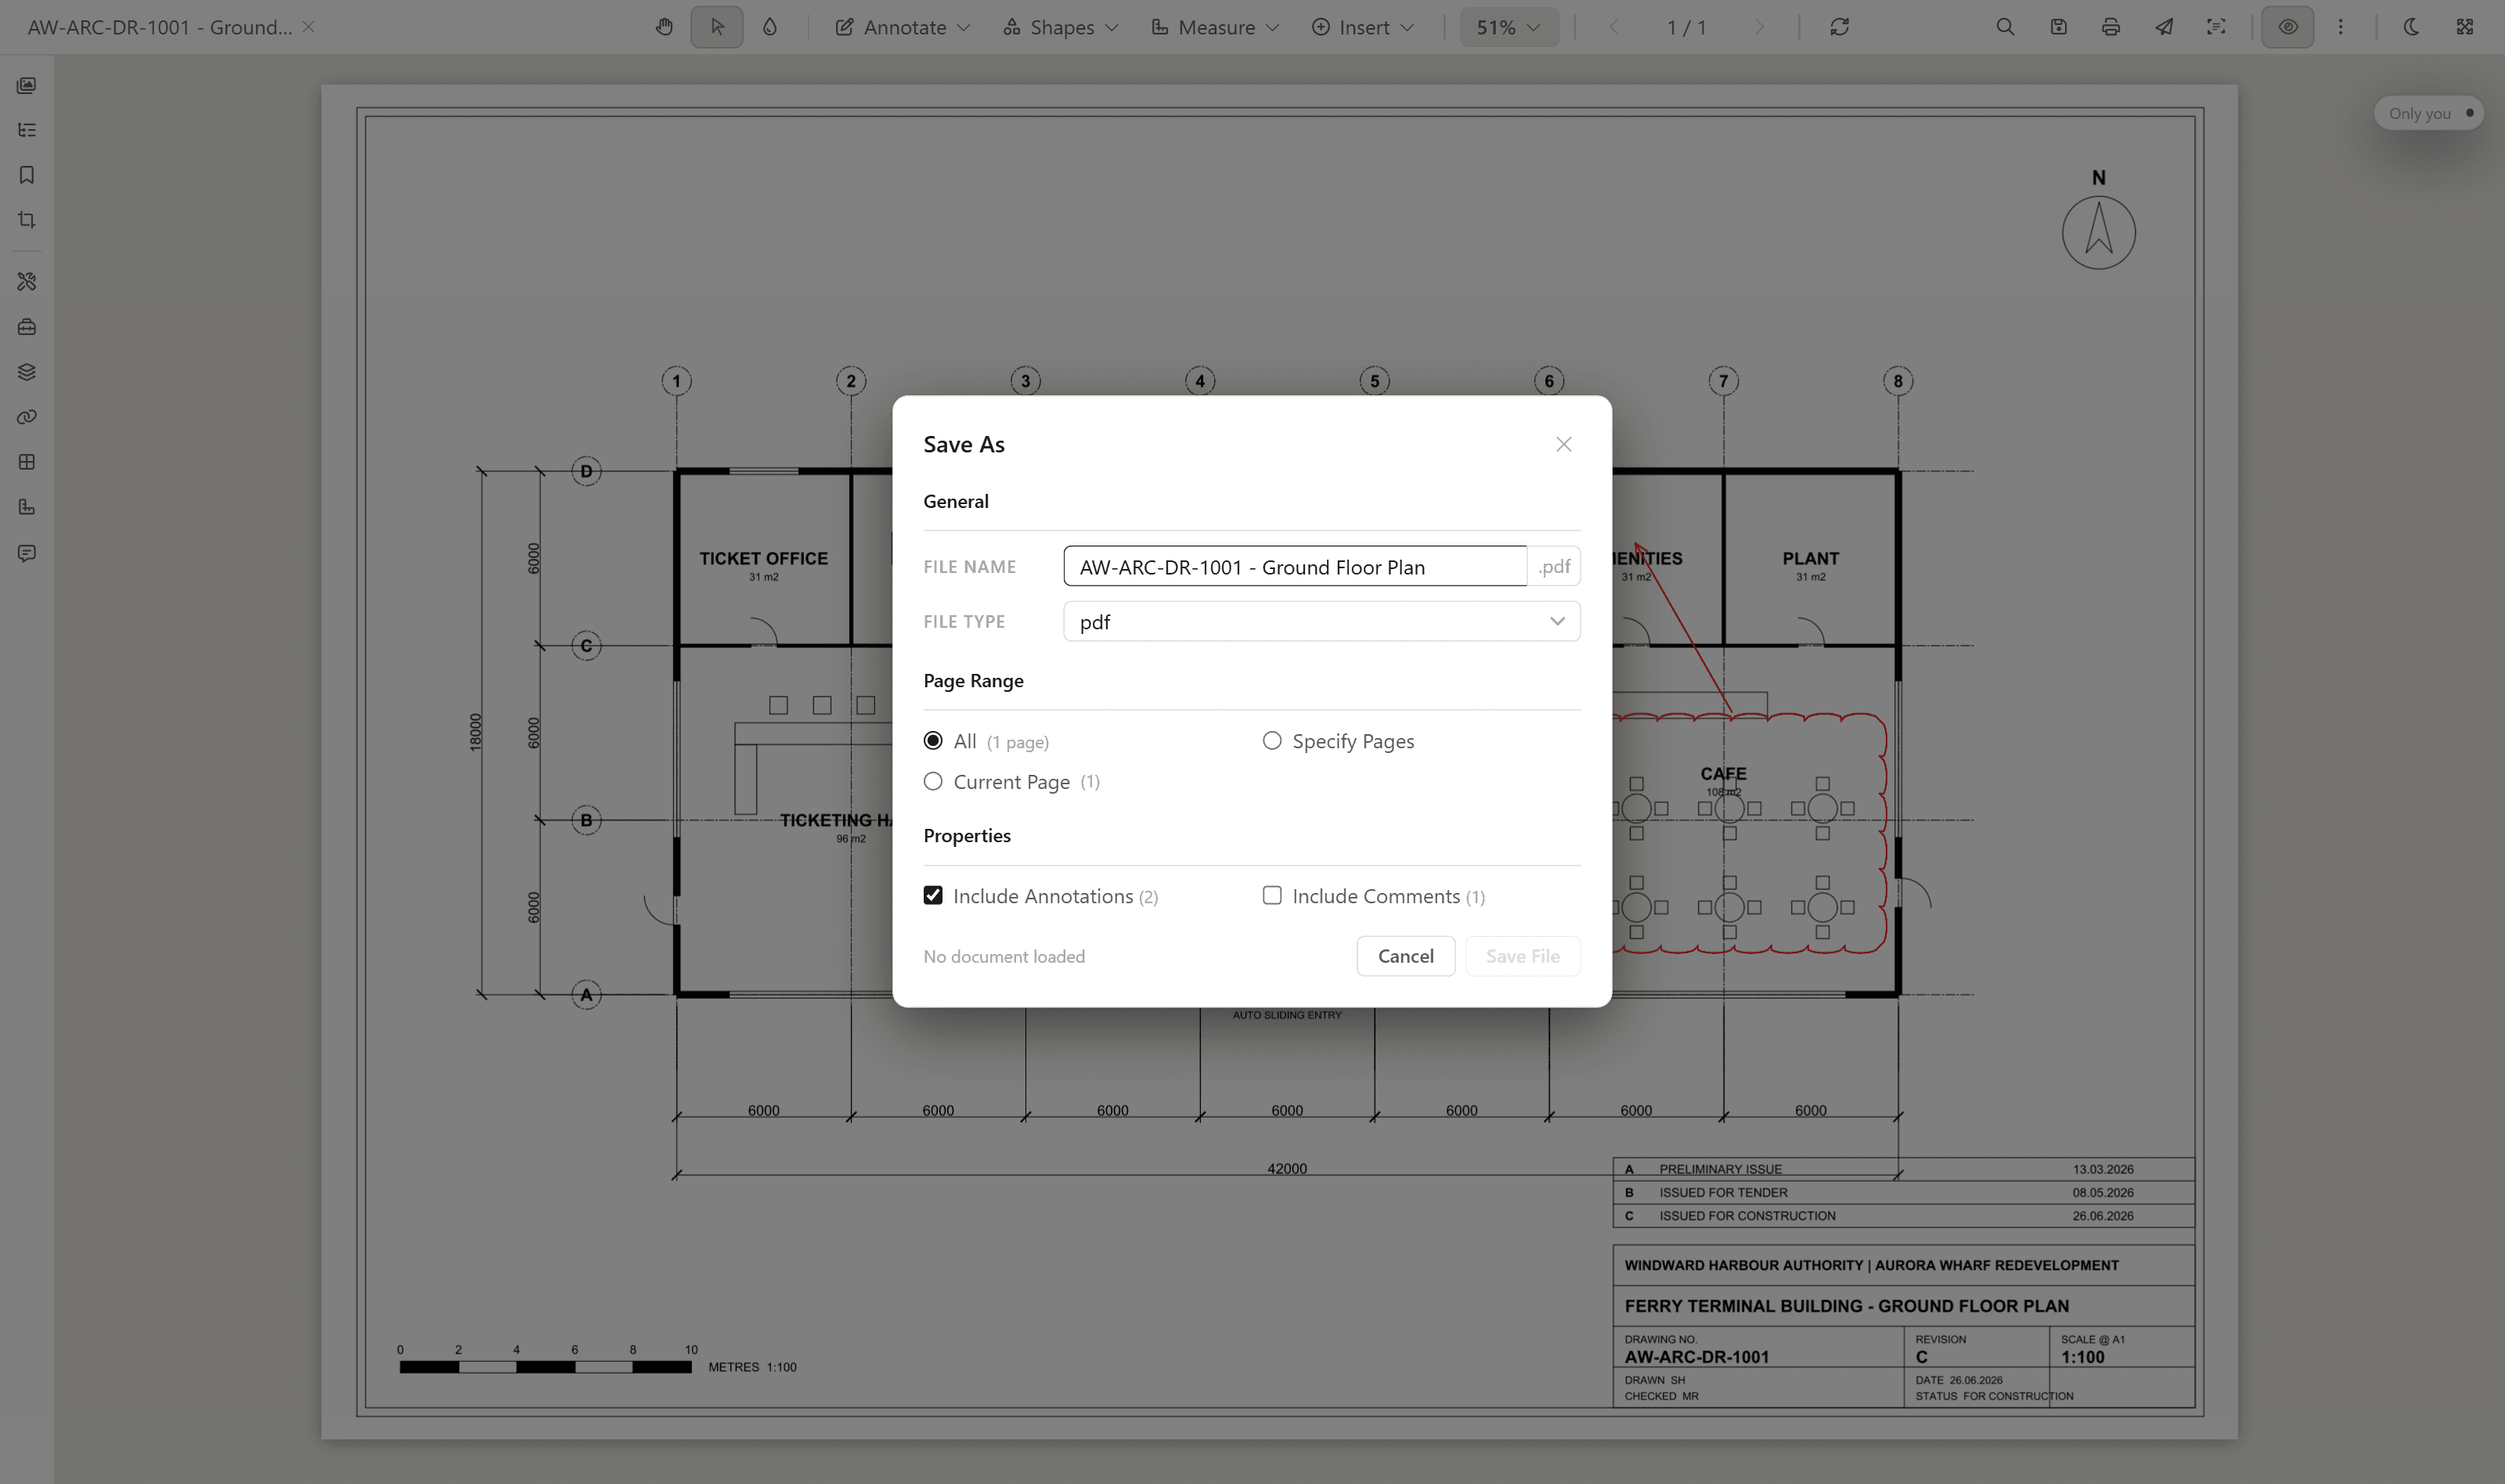Click the CAFE room label on drawing
The height and width of the screenshot is (1484, 2505).
(1723, 773)
